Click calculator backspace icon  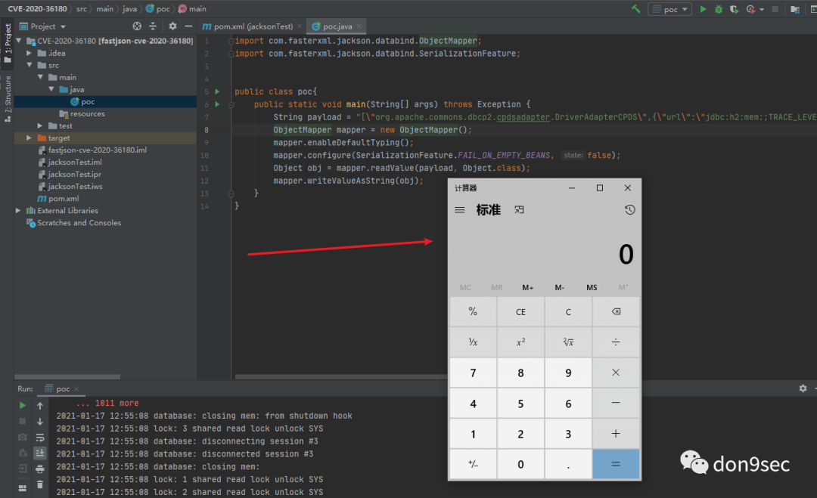(x=616, y=311)
